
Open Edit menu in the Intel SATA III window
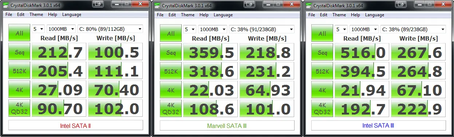(x=324, y=14)
